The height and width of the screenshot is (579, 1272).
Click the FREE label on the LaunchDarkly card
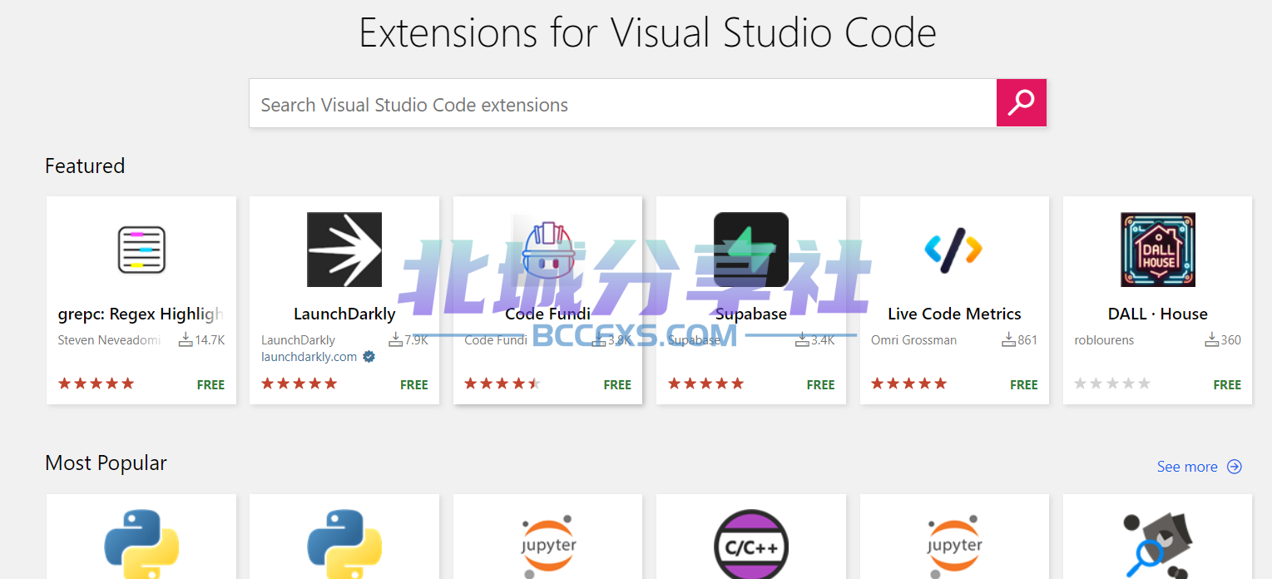(x=414, y=384)
